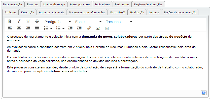Insert a video with the film icon

(107, 28)
